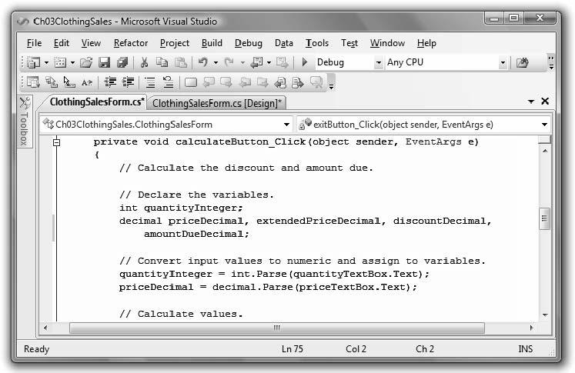
Task: Open the Debug menu
Action: point(249,43)
